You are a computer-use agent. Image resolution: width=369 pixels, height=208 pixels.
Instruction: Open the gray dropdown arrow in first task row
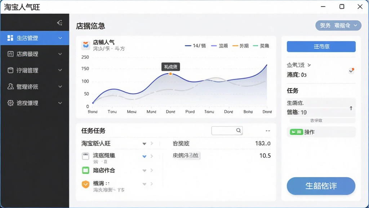[x=144, y=144]
